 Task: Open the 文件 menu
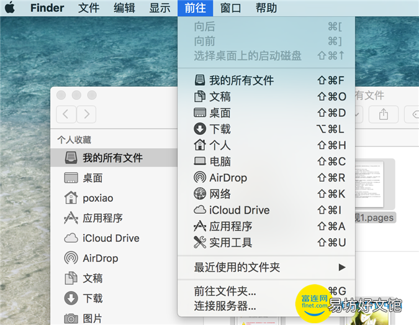click(x=89, y=7)
